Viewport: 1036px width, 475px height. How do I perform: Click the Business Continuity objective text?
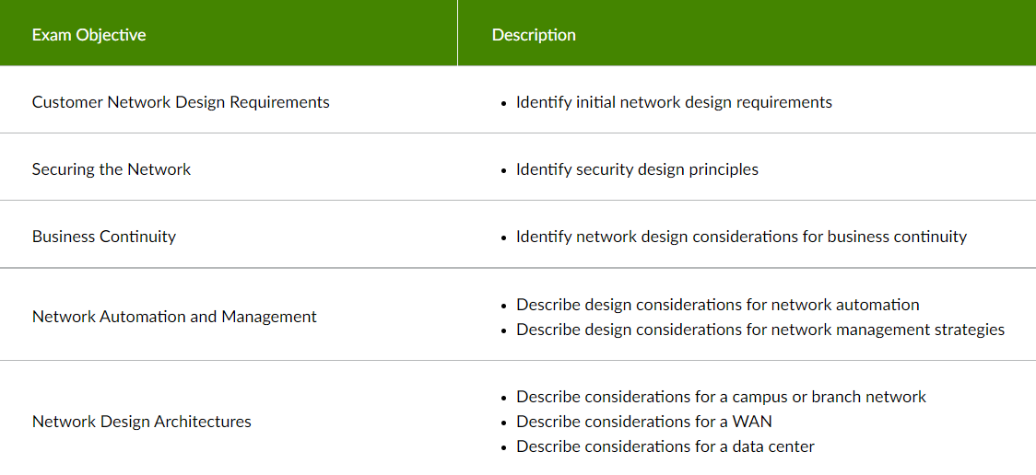point(104,237)
